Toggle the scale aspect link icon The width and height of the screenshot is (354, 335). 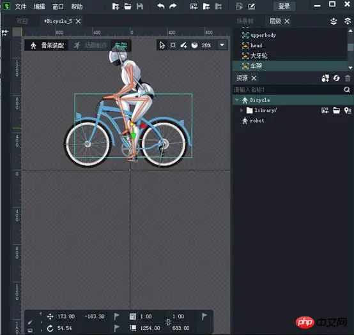click(x=169, y=322)
